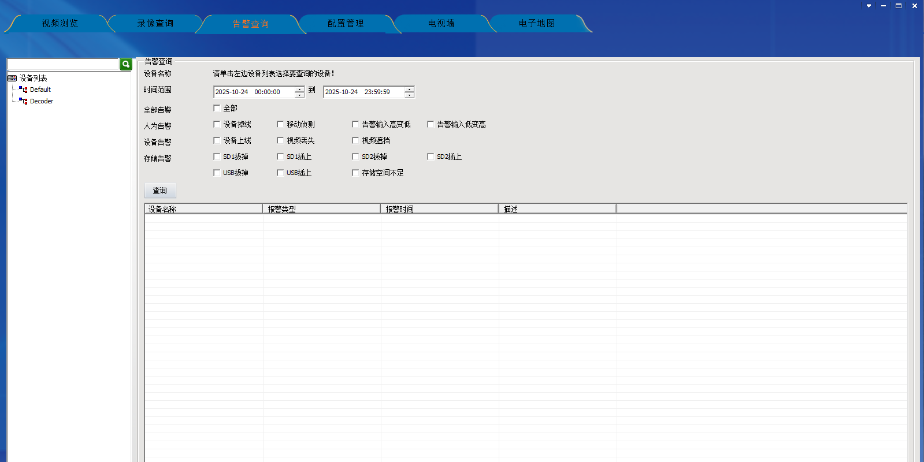Viewport: 924px width, 462px height.
Task: Tick the 存储空间不足 checkbox
Action: point(355,173)
